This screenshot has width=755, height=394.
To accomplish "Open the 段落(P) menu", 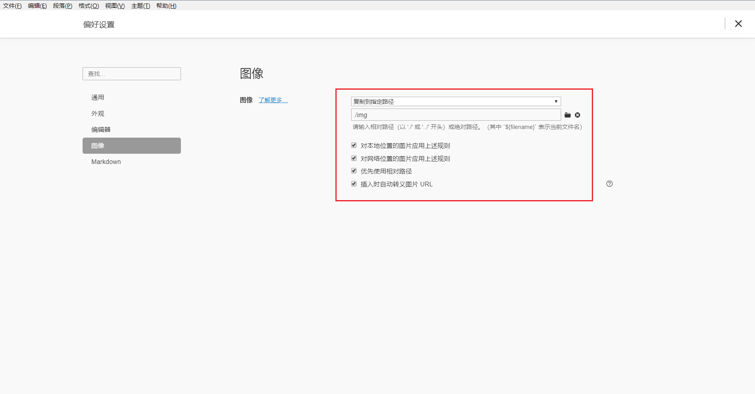I will click(x=63, y=6).
